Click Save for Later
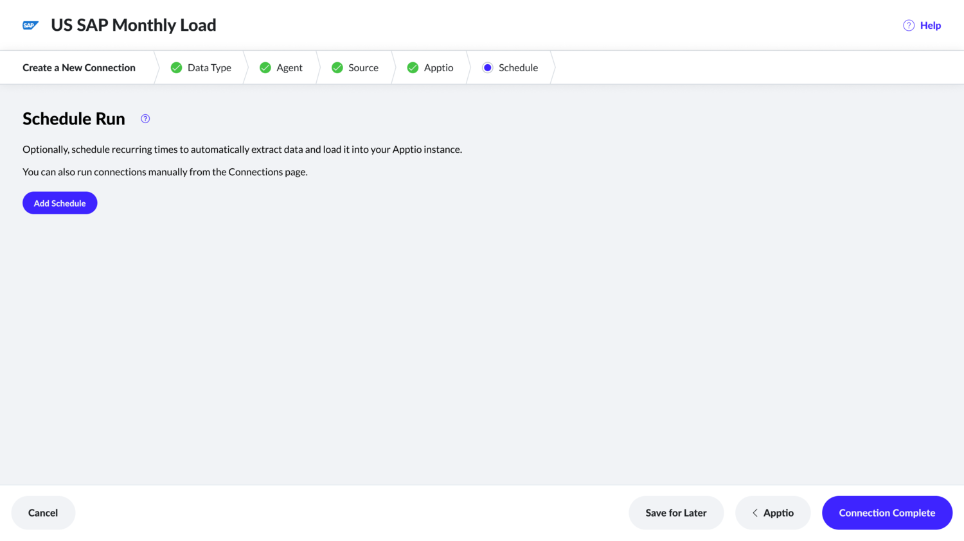This screenshot has height=541, width=964. click(676, 513)
